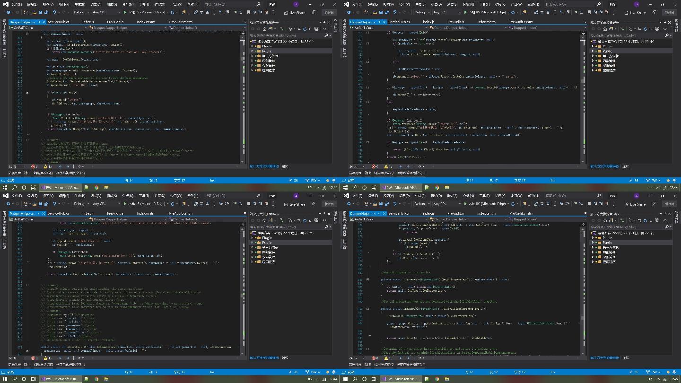Viewport: 681px width, 383px height.
Task: Click Solution Explorer Refresh icon, top-left window
Action: pos(305,29)
